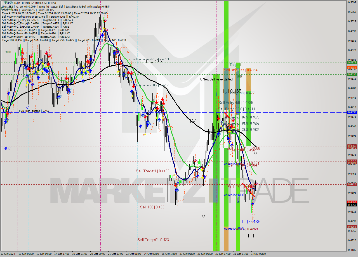Click the '15 Oct 01:00' time axis label
Screen dimensions: 358x257
click(26, 254)
